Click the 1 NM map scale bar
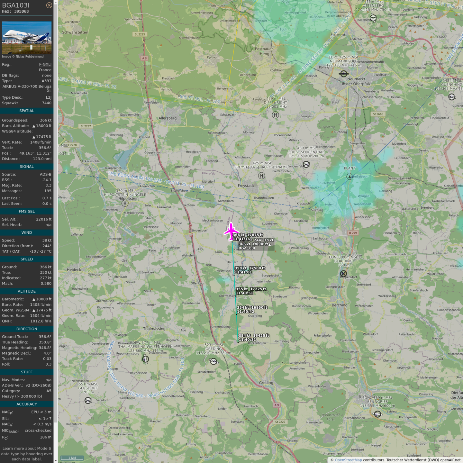The image size is (463, 463). pos(72,458)
